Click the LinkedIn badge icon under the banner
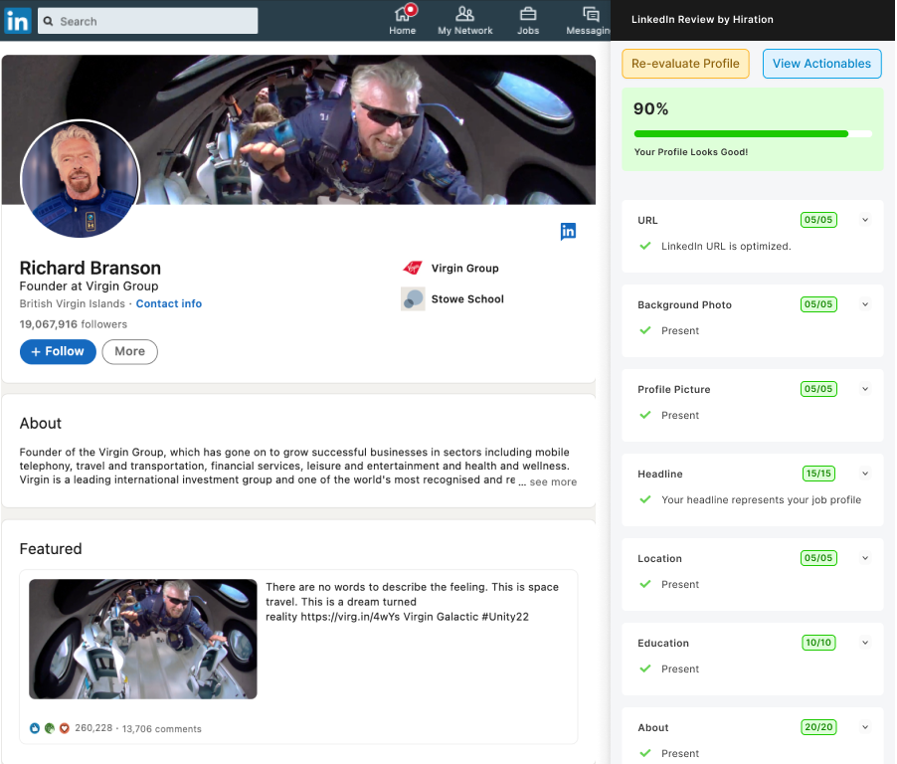This screenshot has height=764, width=897. point(568,231)
